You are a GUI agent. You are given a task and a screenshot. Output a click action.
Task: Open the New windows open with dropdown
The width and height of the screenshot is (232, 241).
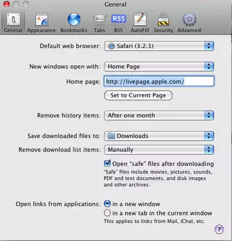tap(159, 66)
